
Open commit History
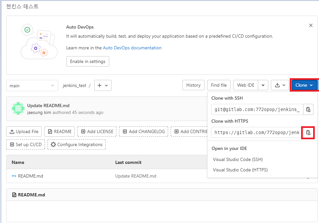193,85
